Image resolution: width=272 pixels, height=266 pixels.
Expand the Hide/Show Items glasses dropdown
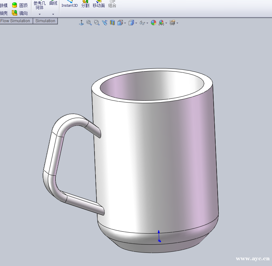147,23
